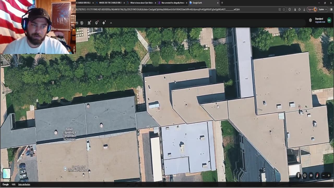Open the Data attribution link
The image size is (334, 188).
(x=24, y=184)
